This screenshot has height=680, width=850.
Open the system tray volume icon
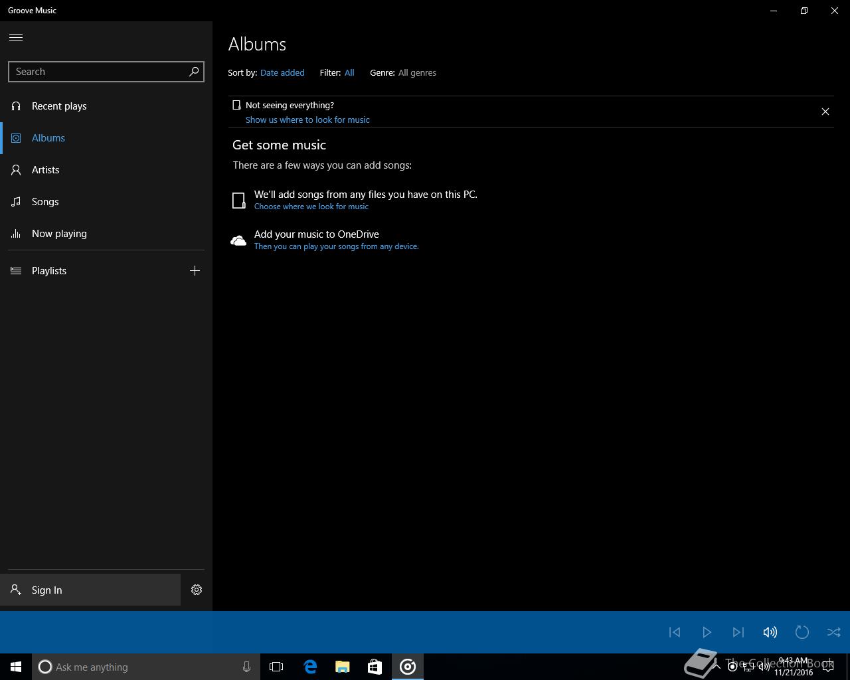pos(764,667)
